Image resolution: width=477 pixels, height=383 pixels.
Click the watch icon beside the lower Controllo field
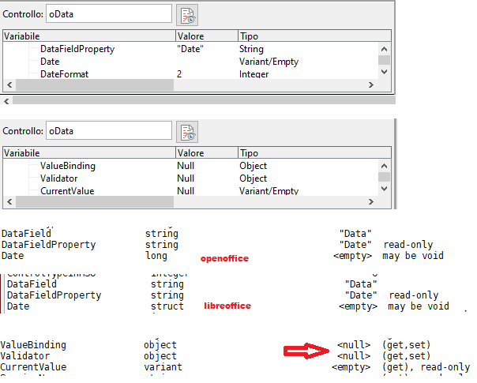pyautogui.click(x=187, y=131)
